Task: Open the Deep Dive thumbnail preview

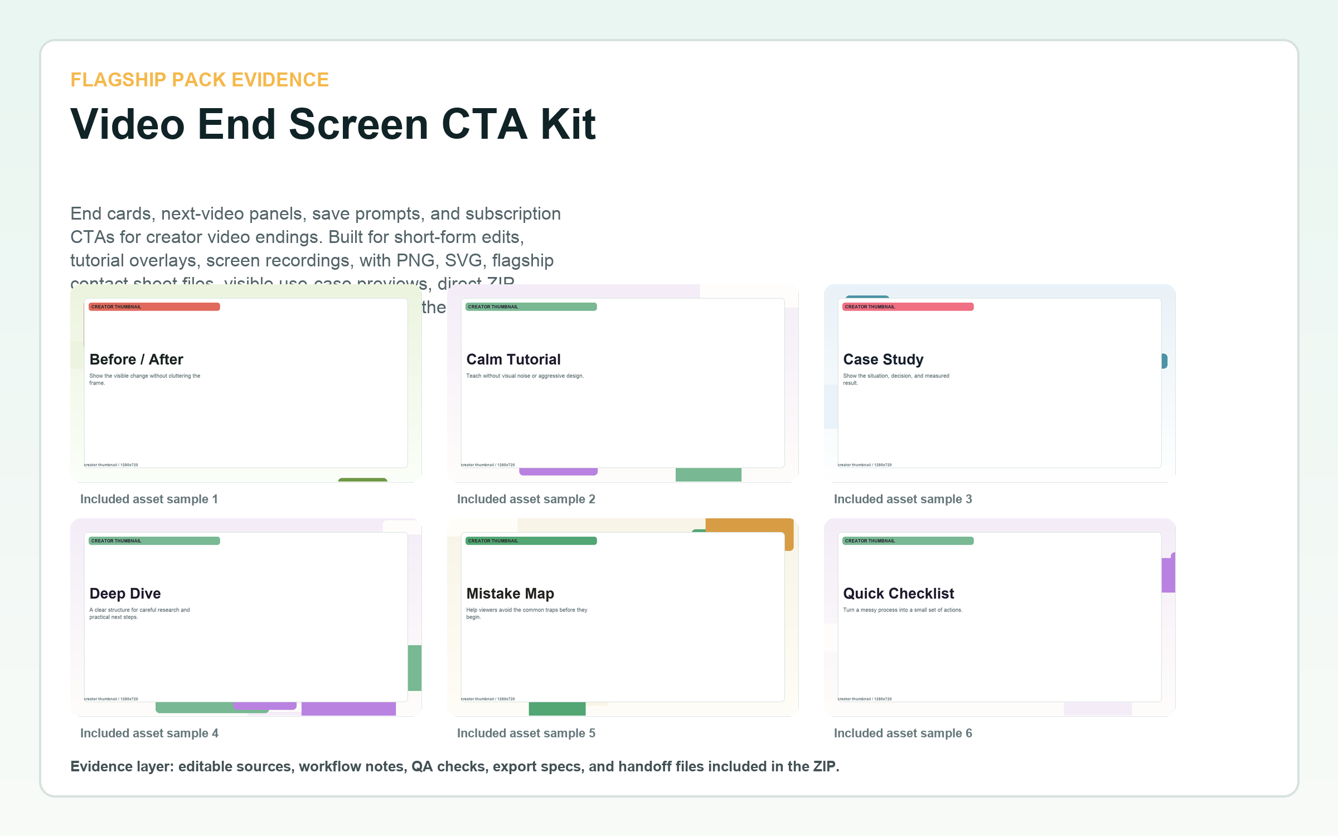Action: click(x=246, y=617)
